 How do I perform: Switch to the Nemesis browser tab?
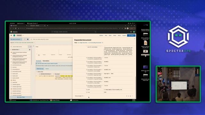19,26
